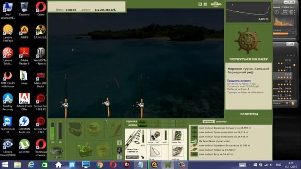Open the Lenovo VeriFace shortcut
Viewport: 301px width, 169px height.
click(x=8, y=33)
